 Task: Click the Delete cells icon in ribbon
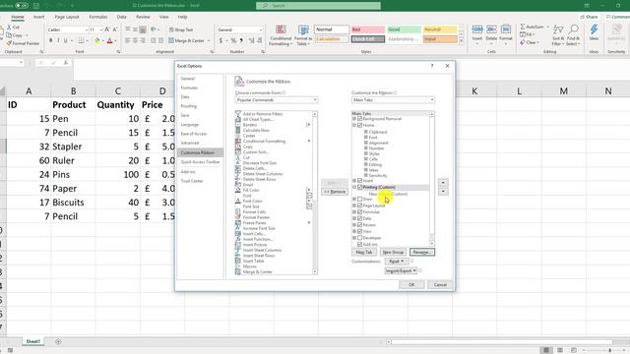point(491,29)
